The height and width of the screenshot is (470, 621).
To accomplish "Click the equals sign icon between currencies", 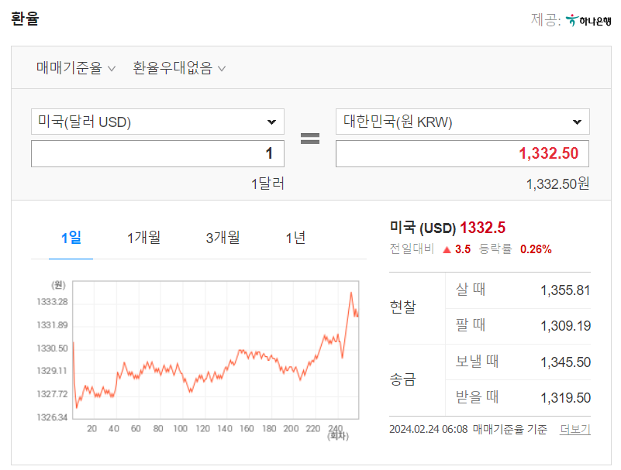I will (x=309, y=139).
